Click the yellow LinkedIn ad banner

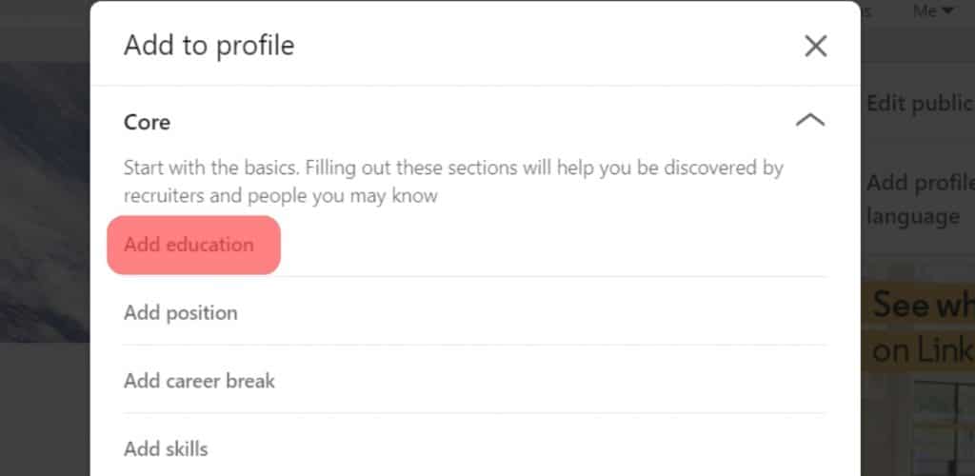[x=918, y=328]
